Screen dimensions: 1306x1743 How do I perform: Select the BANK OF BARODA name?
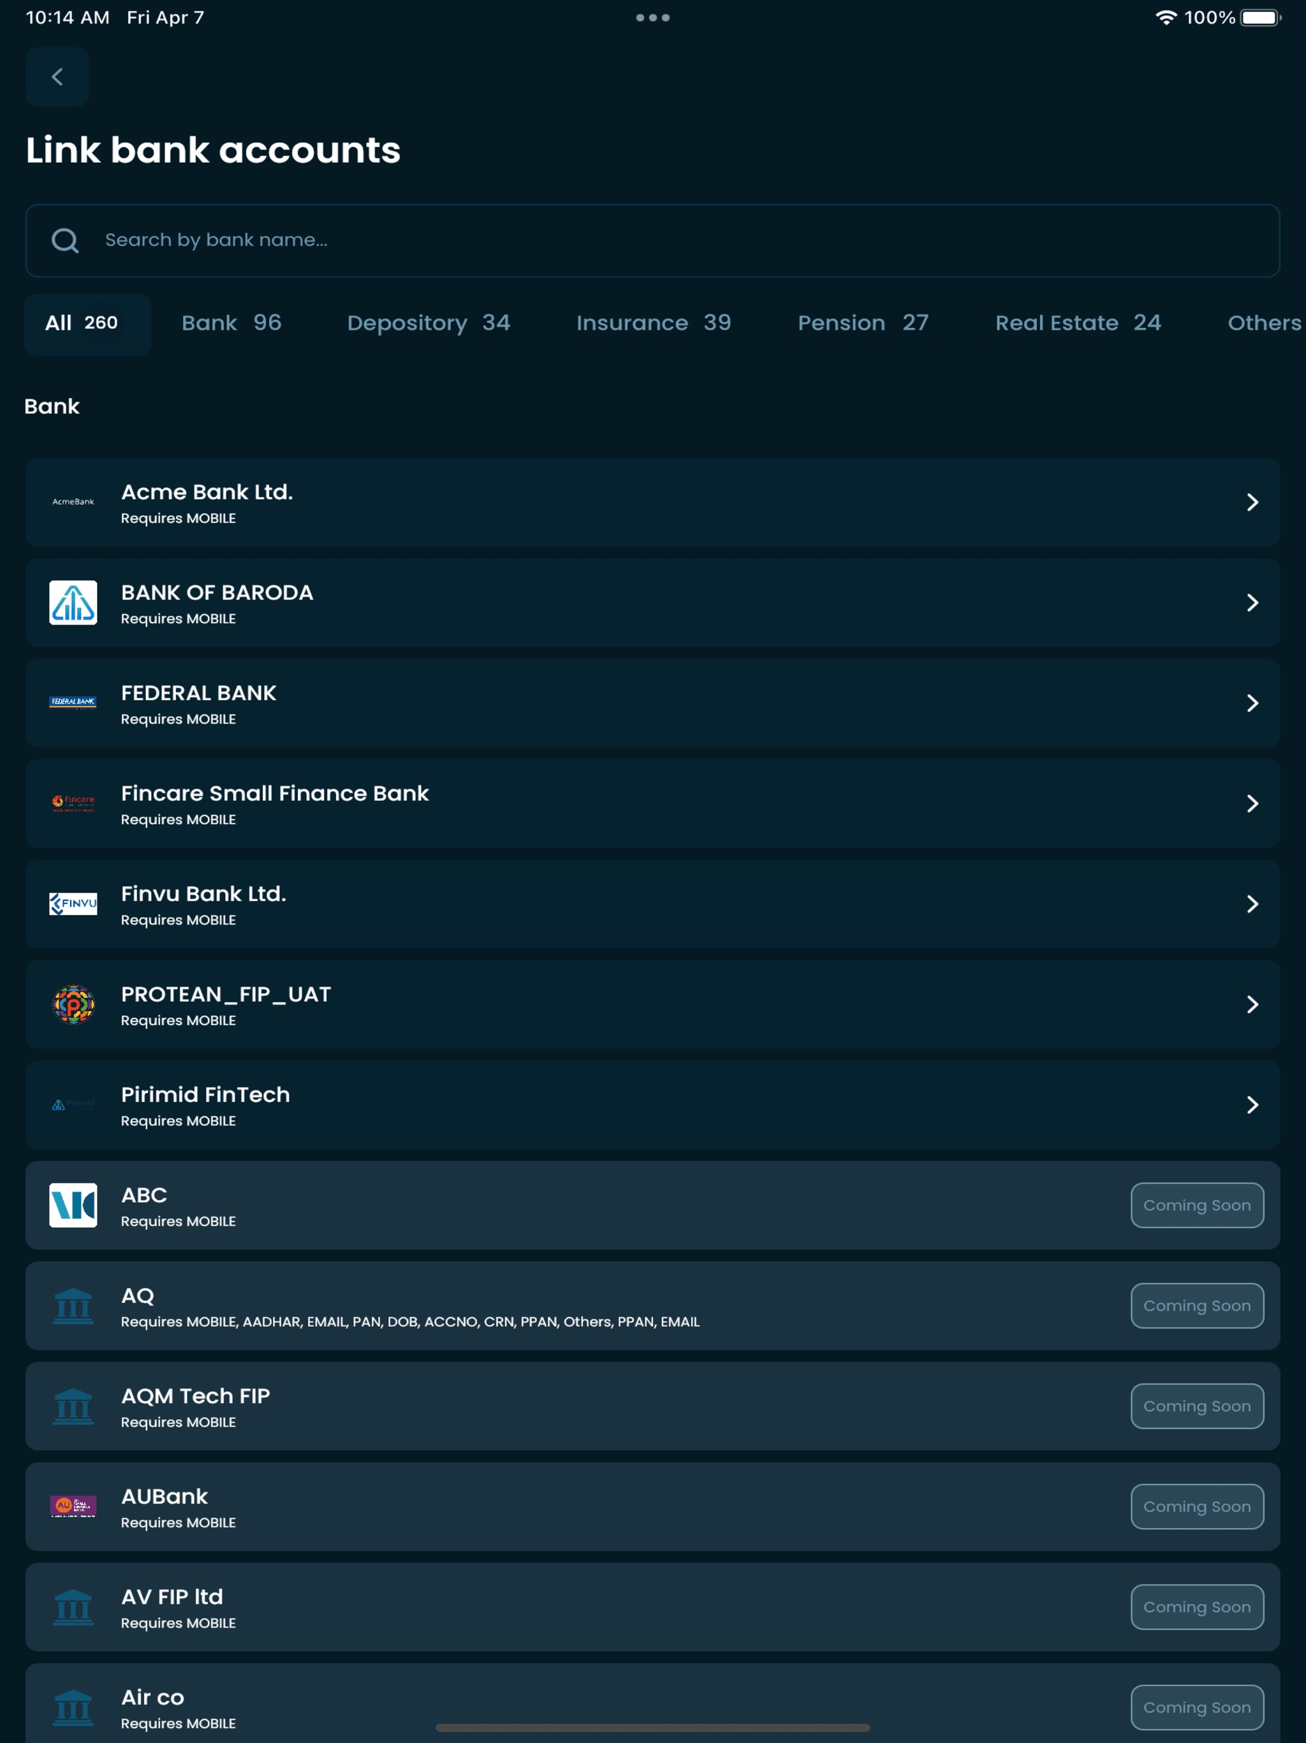click(x=217, y=593)
